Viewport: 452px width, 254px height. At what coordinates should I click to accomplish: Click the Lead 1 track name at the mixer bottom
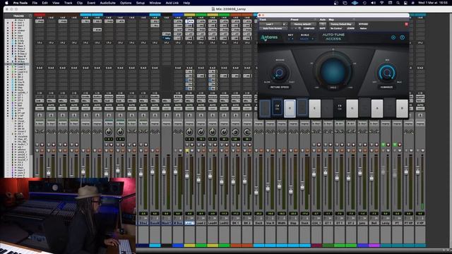189,223
